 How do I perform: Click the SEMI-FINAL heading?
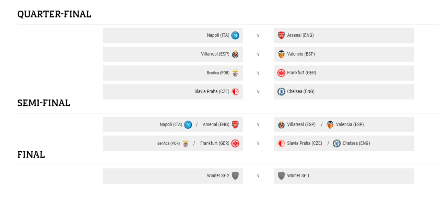44,103
